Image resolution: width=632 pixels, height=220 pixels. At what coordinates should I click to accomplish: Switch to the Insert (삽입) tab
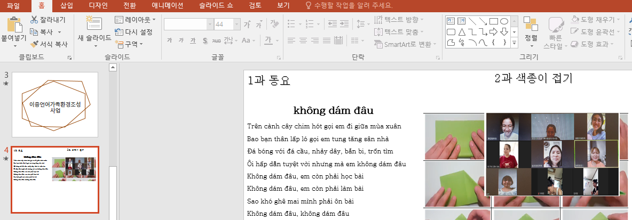tap(67, 6)
